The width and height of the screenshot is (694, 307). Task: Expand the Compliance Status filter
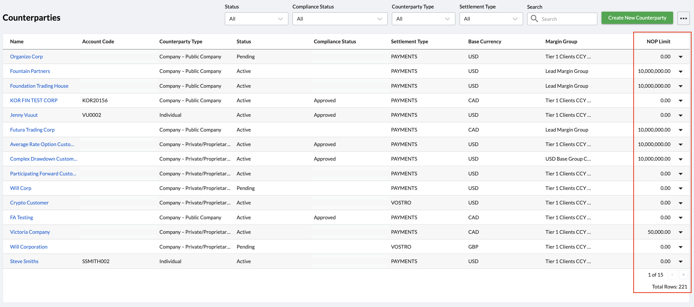pyautogui.click(x=340, y=19)
